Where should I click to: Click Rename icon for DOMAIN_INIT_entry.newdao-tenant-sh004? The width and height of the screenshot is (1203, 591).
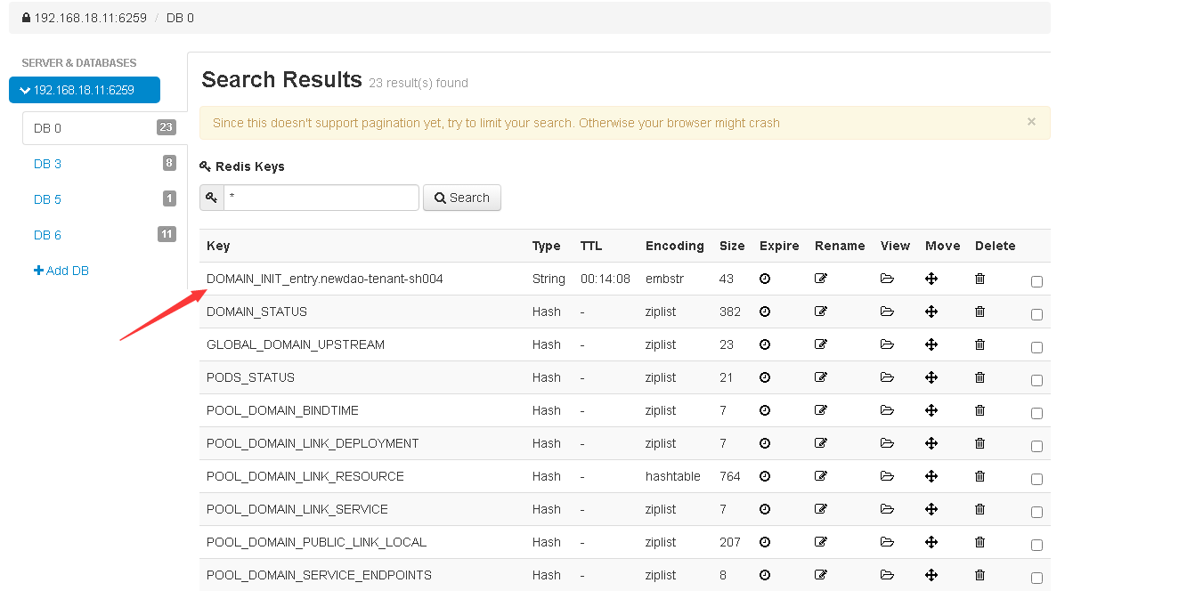click(x=821, y=279)
